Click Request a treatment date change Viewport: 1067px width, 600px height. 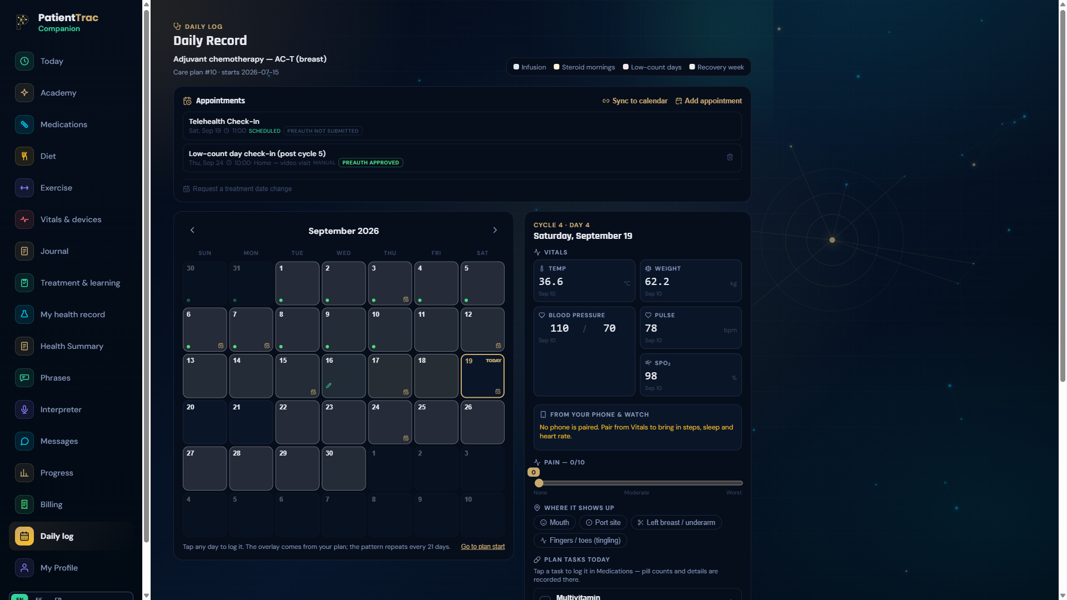pyautogui.click(x=237, y=189)
